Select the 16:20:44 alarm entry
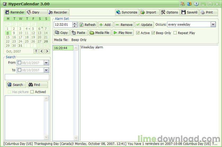The height and width of the screenshot is (147, 222). click(x=63, y=48)
